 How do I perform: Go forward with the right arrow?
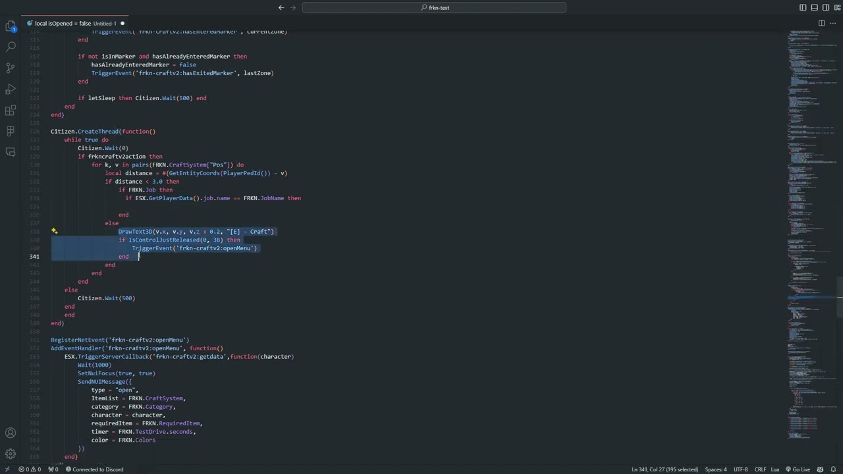(x=293, y=7)
